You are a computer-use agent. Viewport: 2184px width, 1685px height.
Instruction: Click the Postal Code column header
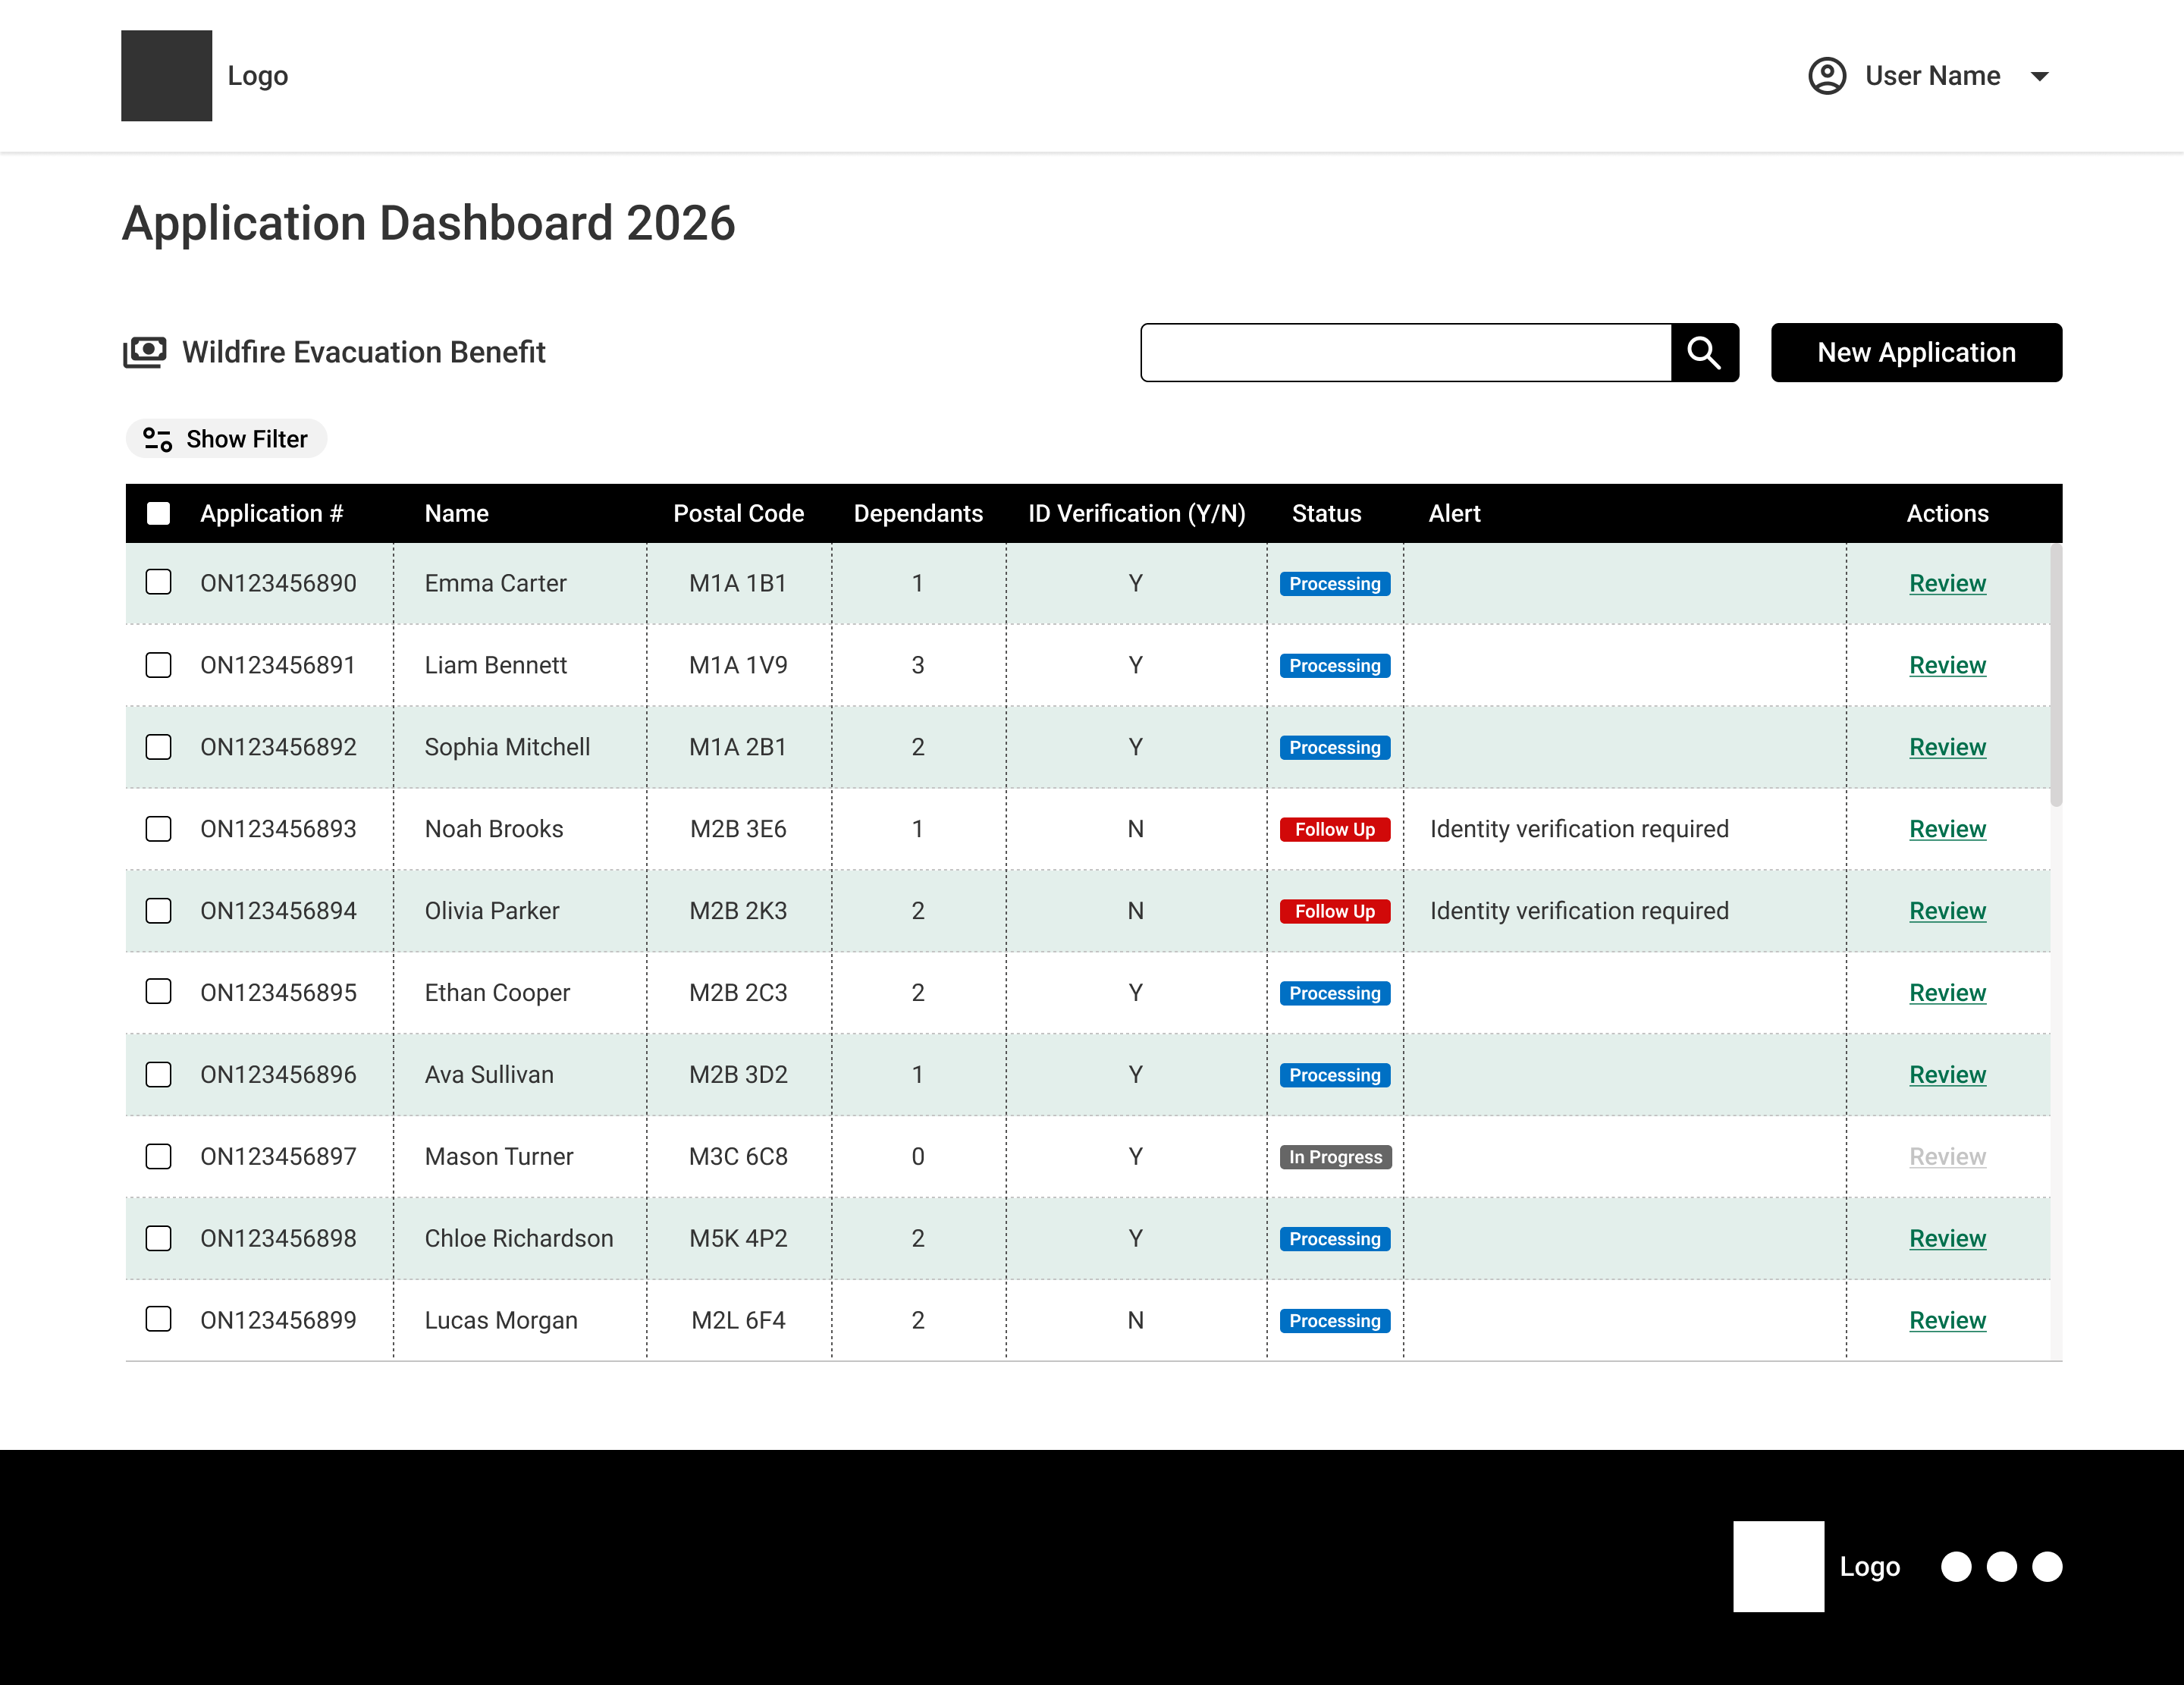coord(738,513)
